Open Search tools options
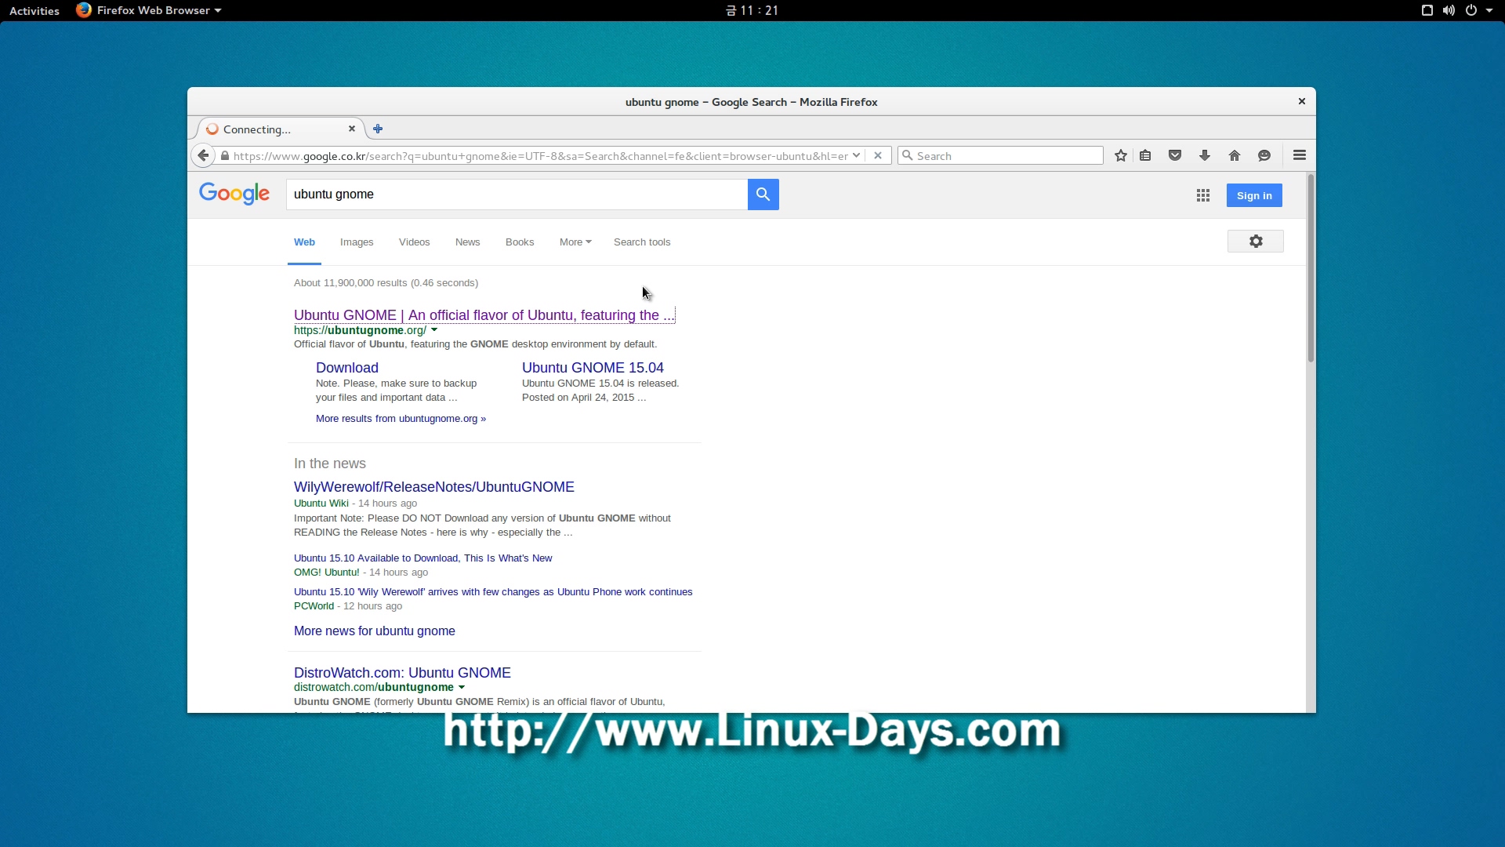 tap(642, 242)
